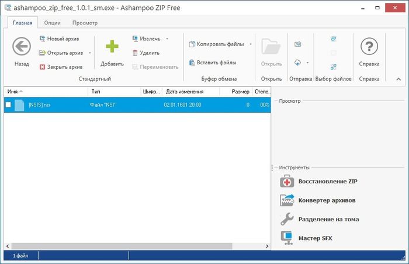Open the Разделение на тома tool
409x264 pixels.
[x=286, y=219]
